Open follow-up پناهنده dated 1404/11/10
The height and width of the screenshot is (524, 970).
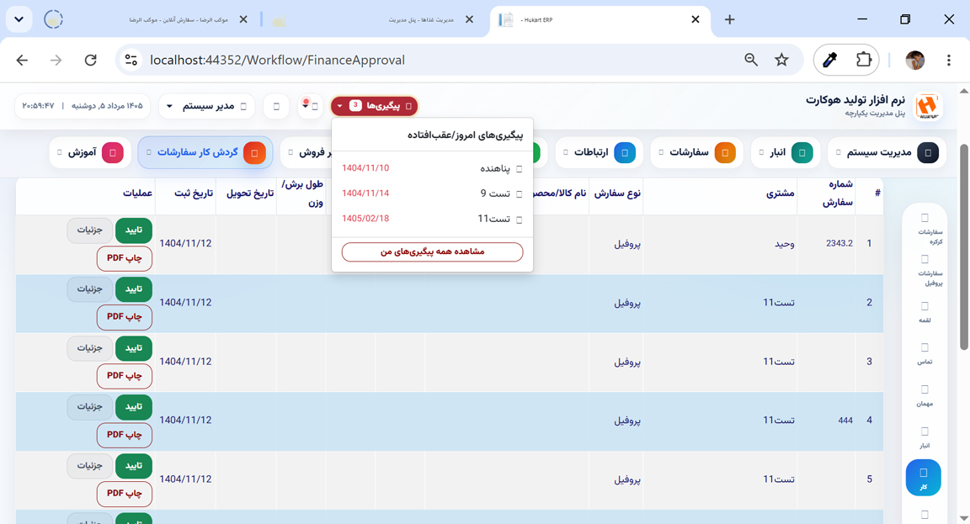click(x=433, y=168)
